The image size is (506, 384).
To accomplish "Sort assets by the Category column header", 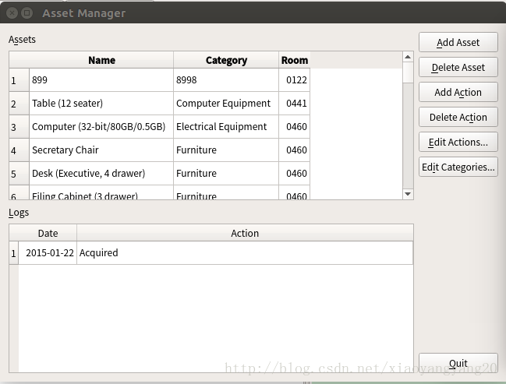I will click(226, 60).
